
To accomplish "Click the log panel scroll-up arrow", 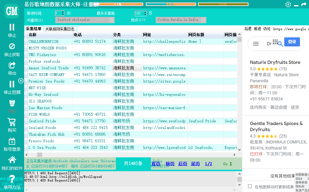I will pyautogui.click(x=239, y=174).
